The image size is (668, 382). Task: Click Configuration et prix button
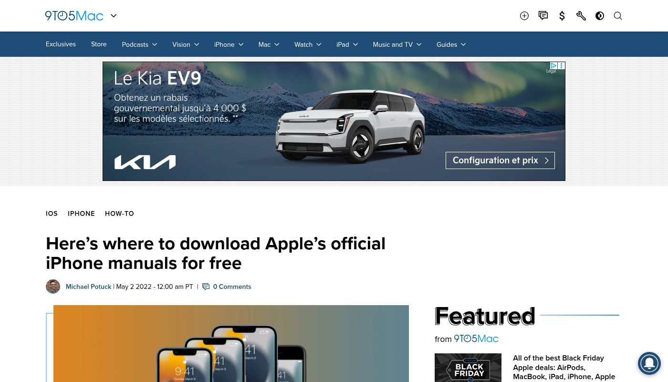500,160
